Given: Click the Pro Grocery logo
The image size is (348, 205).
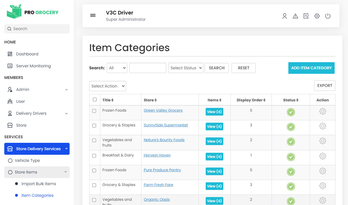Looking at the screenshot, I should coord(33,12).
